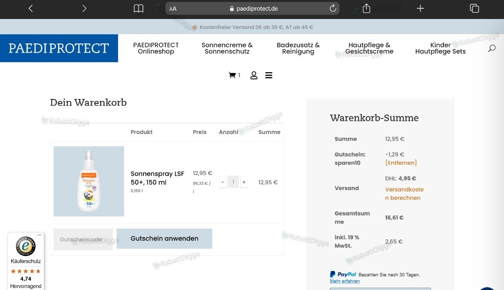The width and height of the screenshot is (504, 290).
Task: Click the PAEDIPROTECT logo
Action: click(x=59, y=48)
